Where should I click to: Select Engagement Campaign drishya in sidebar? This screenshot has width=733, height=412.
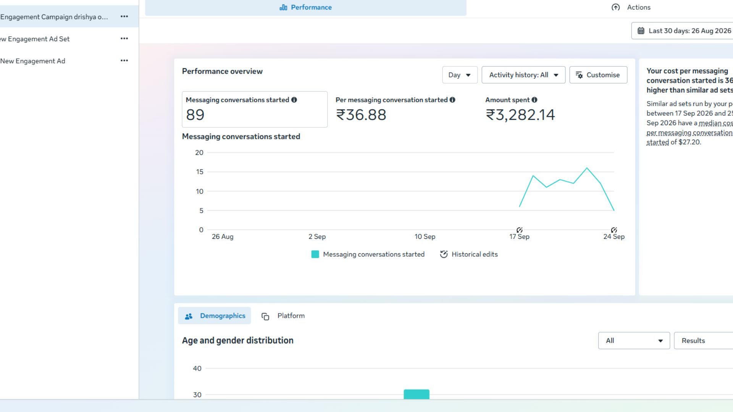[x=54, y=17]
